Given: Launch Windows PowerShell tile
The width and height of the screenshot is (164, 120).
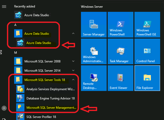Looking at the screenshot, I should (121, 25).
